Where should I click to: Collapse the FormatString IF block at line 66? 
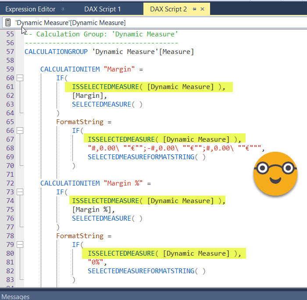coord(19,131)
